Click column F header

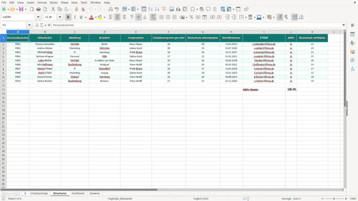(169, 32)
